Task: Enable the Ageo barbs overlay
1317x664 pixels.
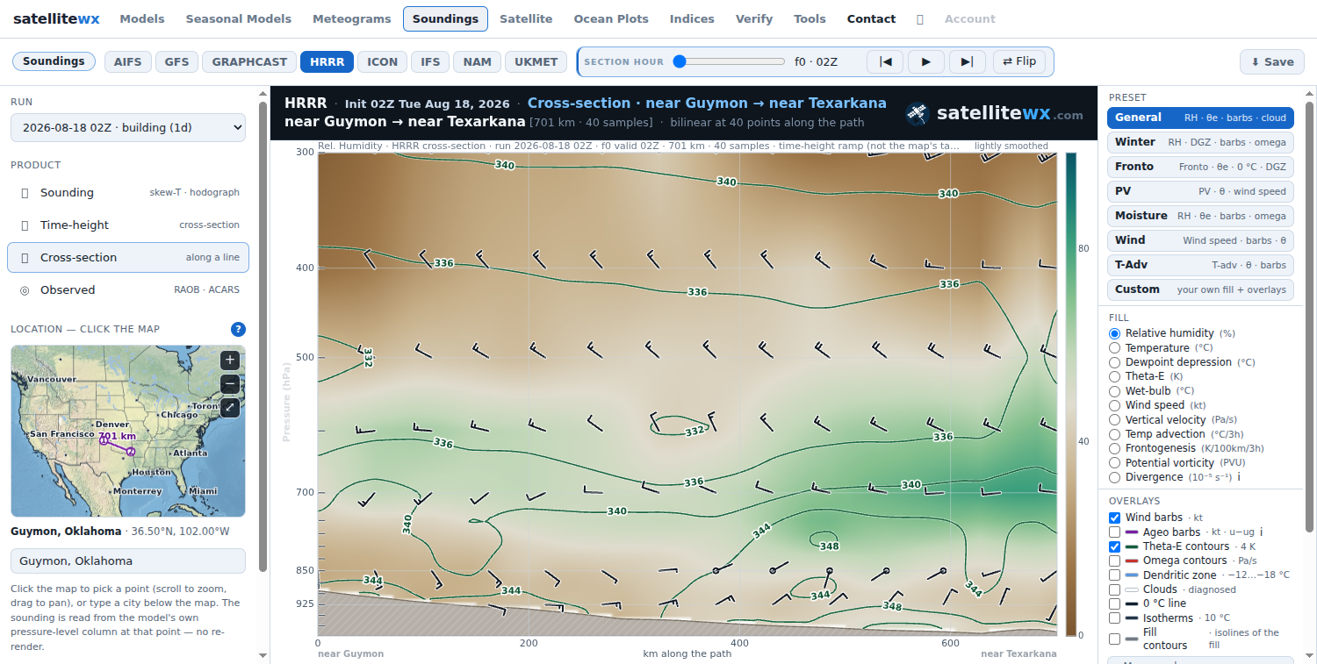Action: [1115, 532]
